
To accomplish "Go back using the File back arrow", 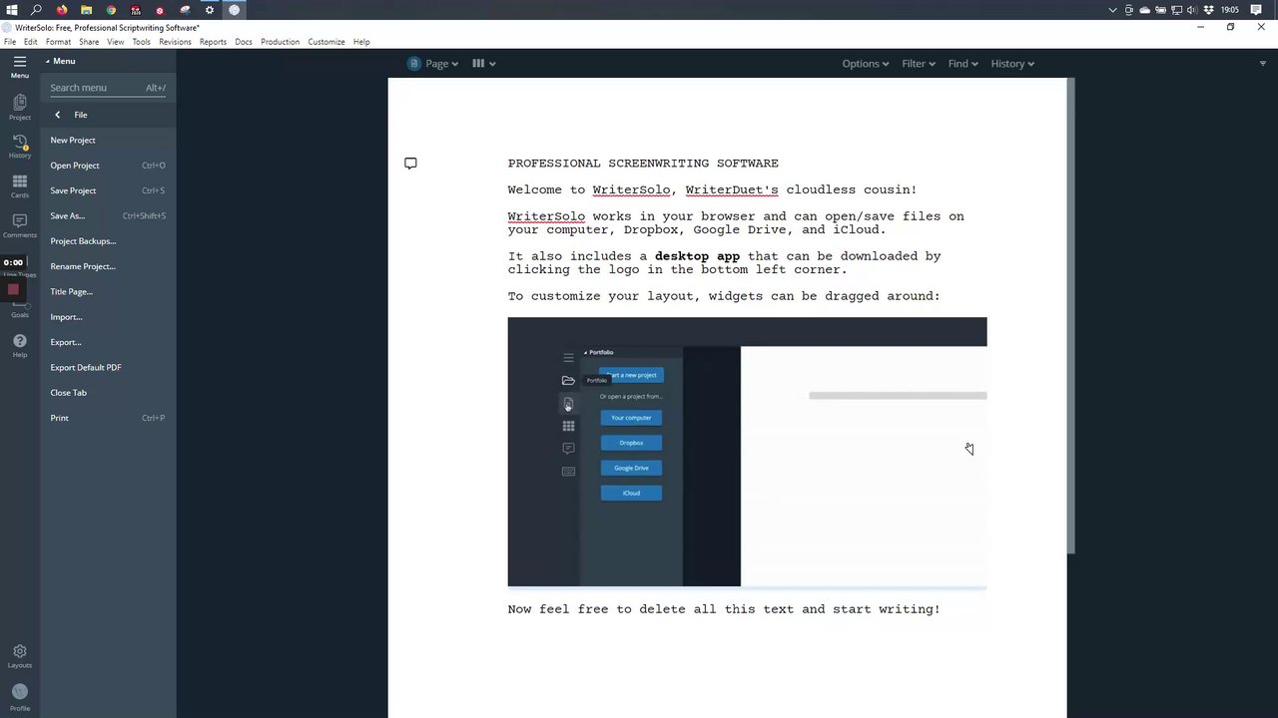I will pos(57,115).
